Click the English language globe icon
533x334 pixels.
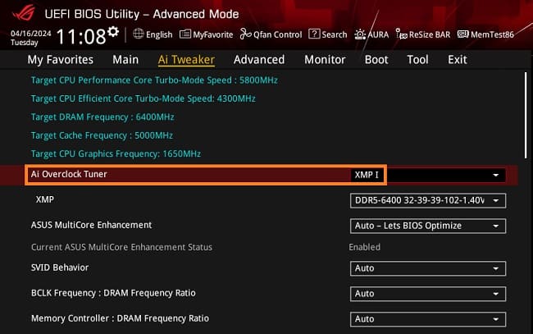[139, 34]
